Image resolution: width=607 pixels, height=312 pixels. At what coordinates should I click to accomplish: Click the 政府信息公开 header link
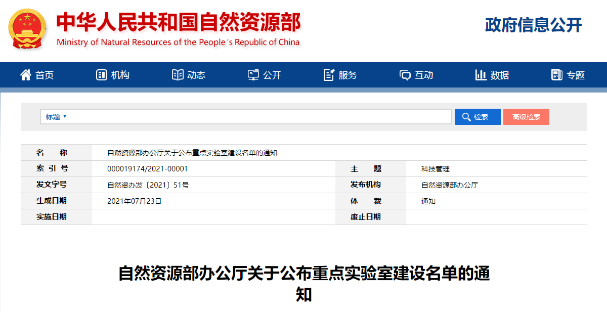point(534,25)
